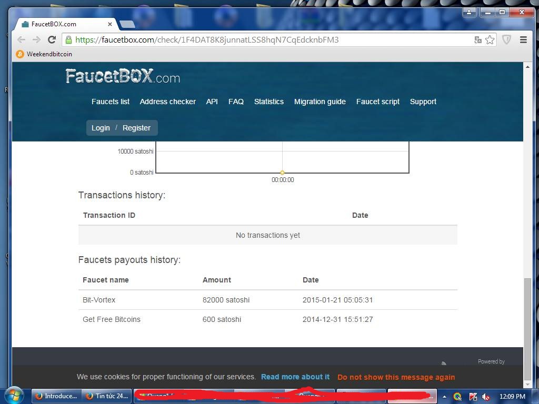Switch to the 'Introduce...' Firefox taskbar window
539x404 pixels.
click(x=57, y=396)
